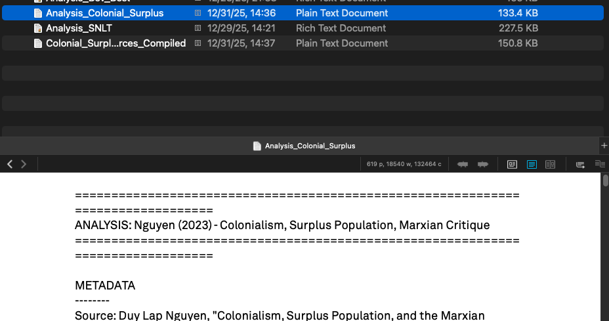Click the Analysis_Colonial_Surplus document icon in list
This screenshot has height=321, width=609.
pos(38,13)
